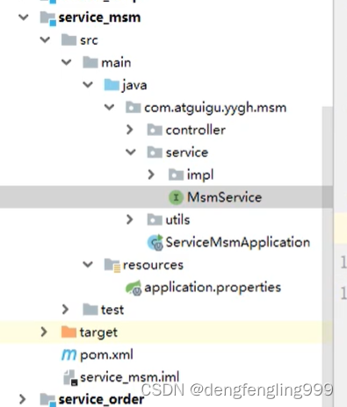The image size is (347, 407).
Task: Click the controller package icon
Action: tap(155, 130)
